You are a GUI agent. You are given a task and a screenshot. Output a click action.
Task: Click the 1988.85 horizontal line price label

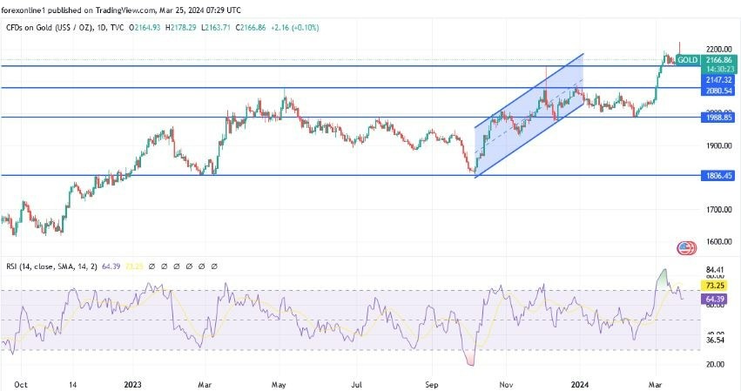click(718, 118)
